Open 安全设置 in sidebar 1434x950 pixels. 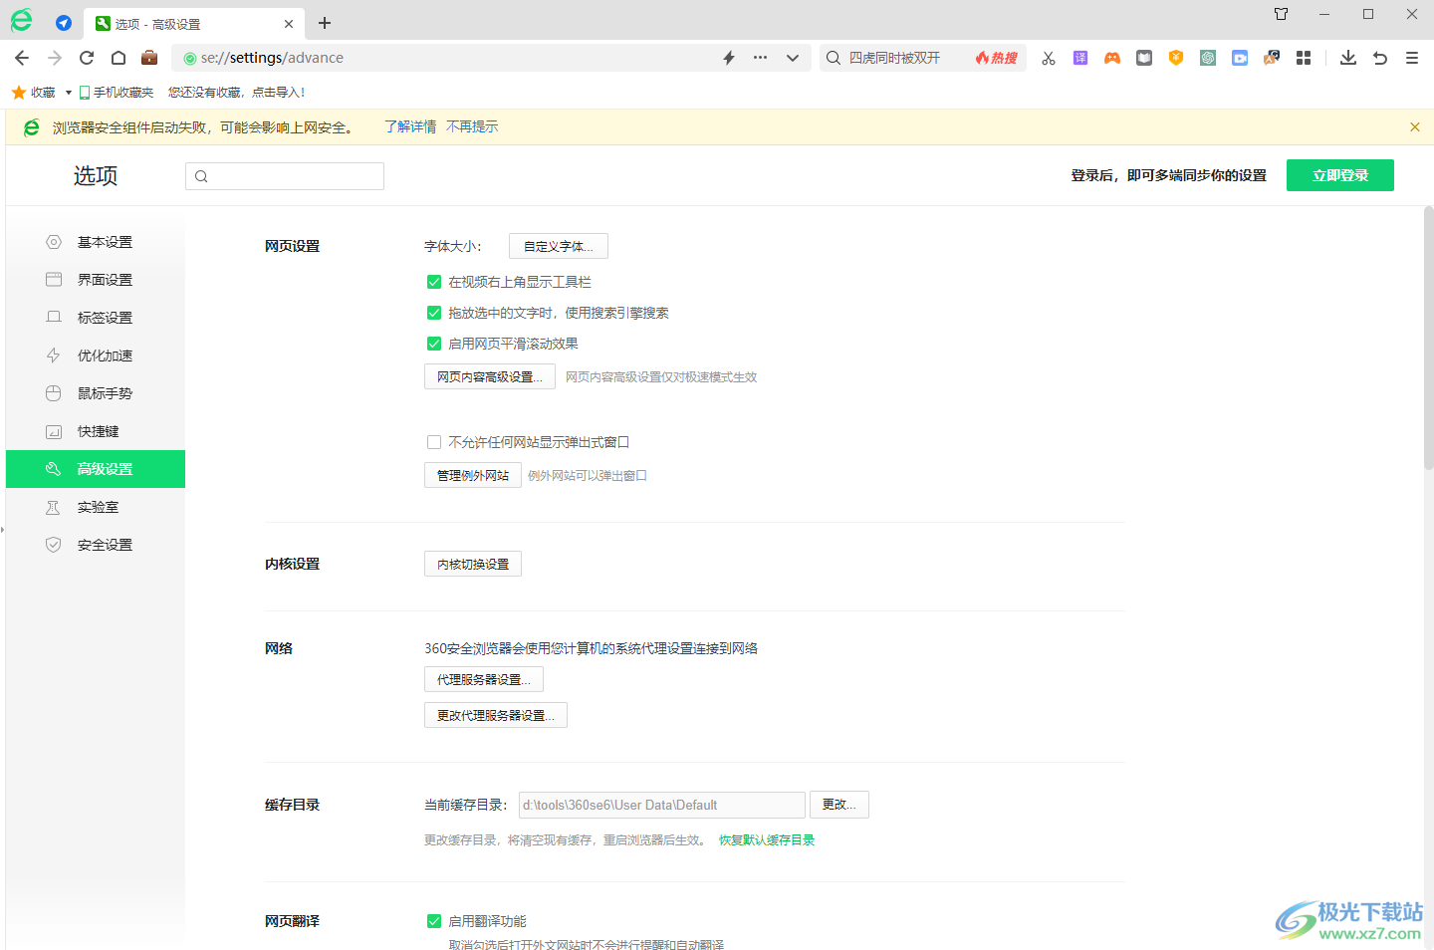pos(96,545)
